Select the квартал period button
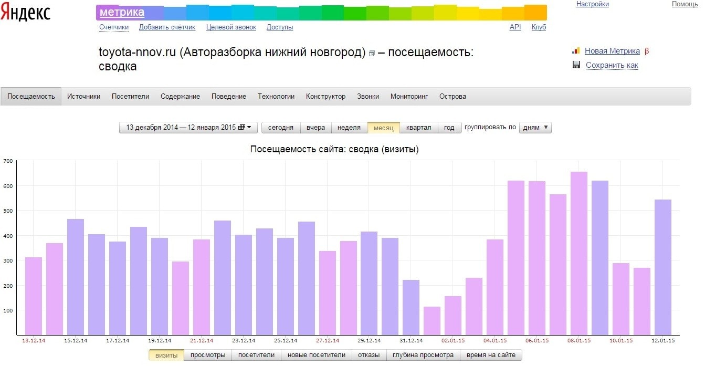This screenshot has height=366, width=705. click(418, 128)
